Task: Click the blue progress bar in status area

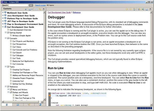Action: coord(145,108)
